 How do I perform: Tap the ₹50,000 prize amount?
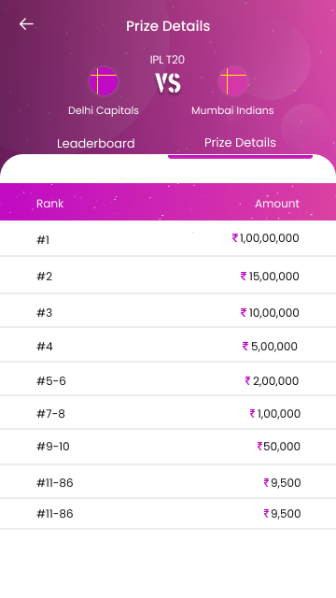point(279,447)
